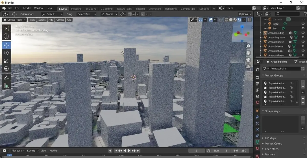Open Output properties tab
Viewport: 307px width, 158px height.
[x=257, y=84]
